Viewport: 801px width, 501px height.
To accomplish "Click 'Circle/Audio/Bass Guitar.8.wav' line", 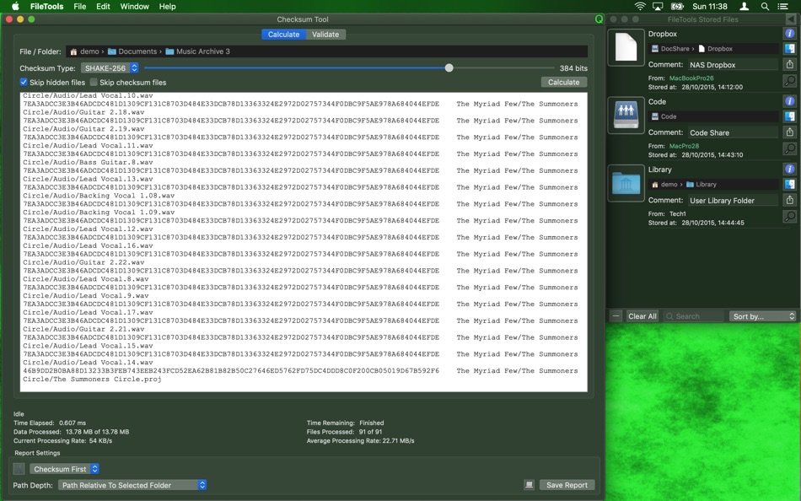I will 88,162.
